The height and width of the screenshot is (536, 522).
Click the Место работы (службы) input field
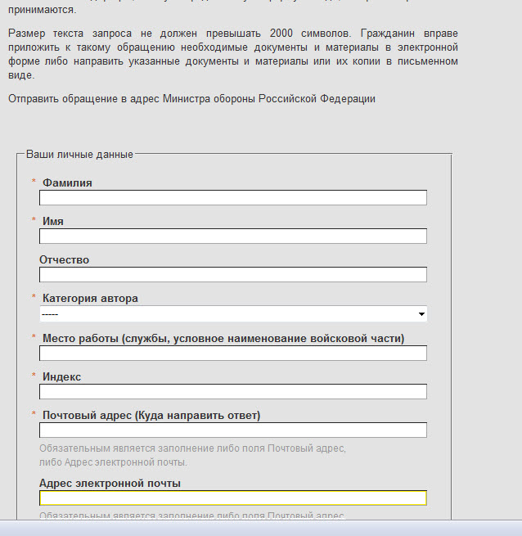[x=232, y=354]
